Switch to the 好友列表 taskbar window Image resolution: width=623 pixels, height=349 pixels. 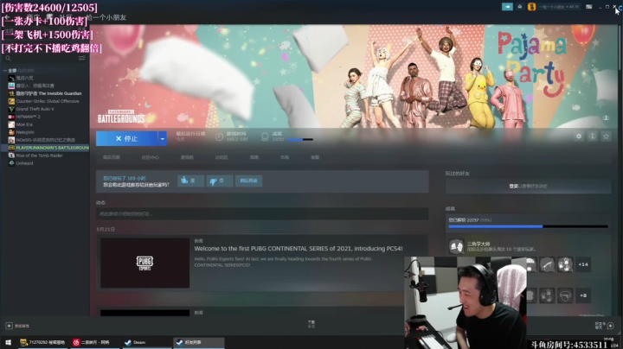click(199, 342)
